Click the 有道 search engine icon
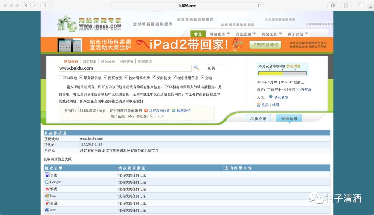Screen dimensions: 374x215 coord(47,203)
